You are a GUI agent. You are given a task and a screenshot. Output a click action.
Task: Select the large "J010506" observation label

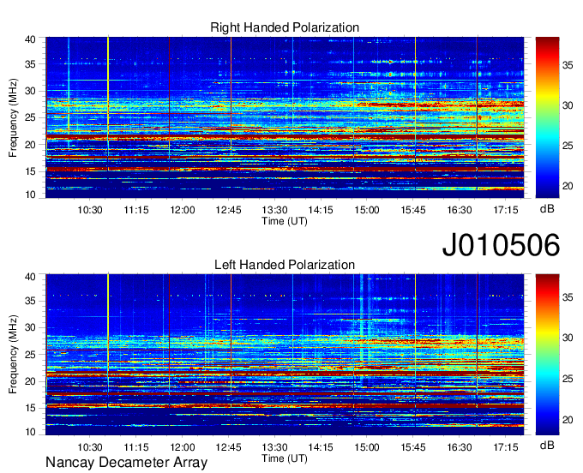501,245
